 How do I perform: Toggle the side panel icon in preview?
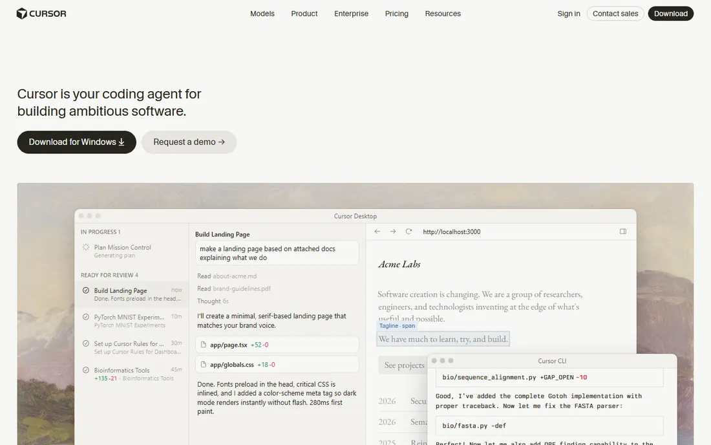click(x=623, y=232)
